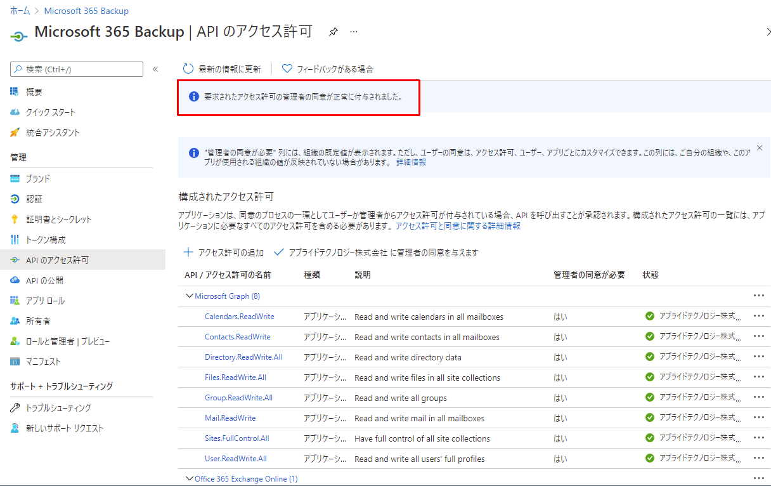Viewport: 771px width, 486px height.
Task: Open the 詳細情報 link in the info banner
Action: (x=411, y=162)
